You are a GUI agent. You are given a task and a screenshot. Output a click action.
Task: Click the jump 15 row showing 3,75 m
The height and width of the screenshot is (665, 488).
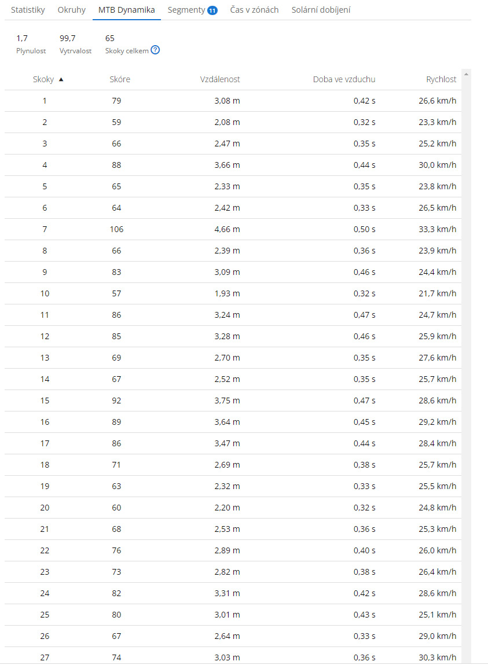point(232,401)
